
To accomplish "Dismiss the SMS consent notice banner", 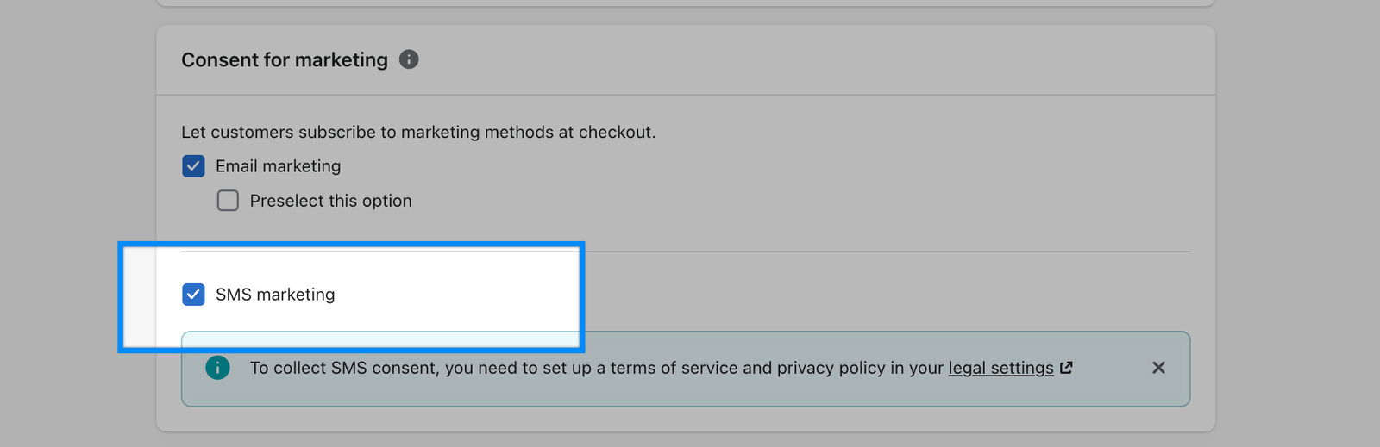I will coord(1158,368).
